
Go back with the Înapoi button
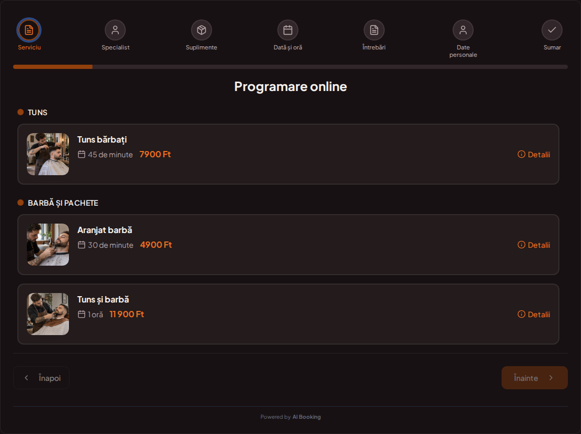pos(41,378)
